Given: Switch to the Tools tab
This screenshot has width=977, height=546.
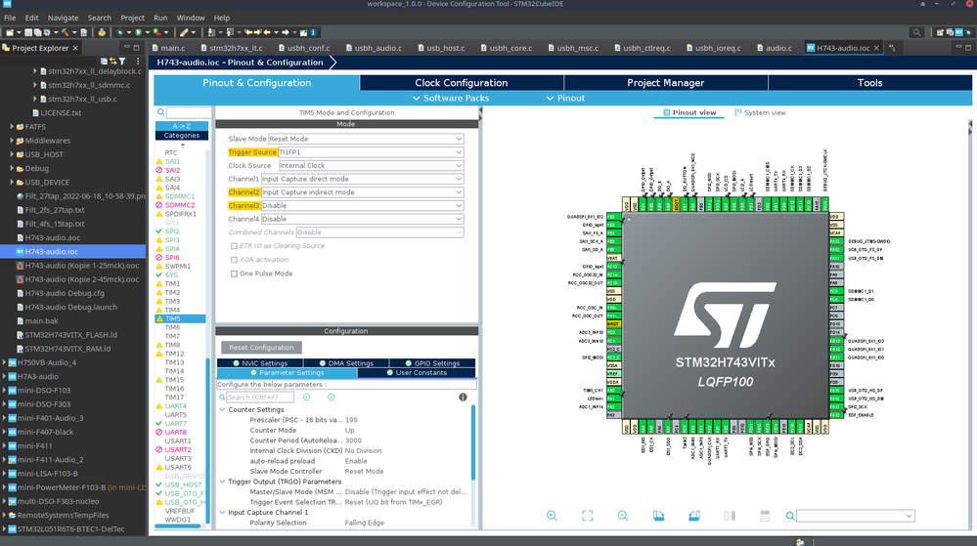Looking at the screenshot, I should click(x=869, y=83).
